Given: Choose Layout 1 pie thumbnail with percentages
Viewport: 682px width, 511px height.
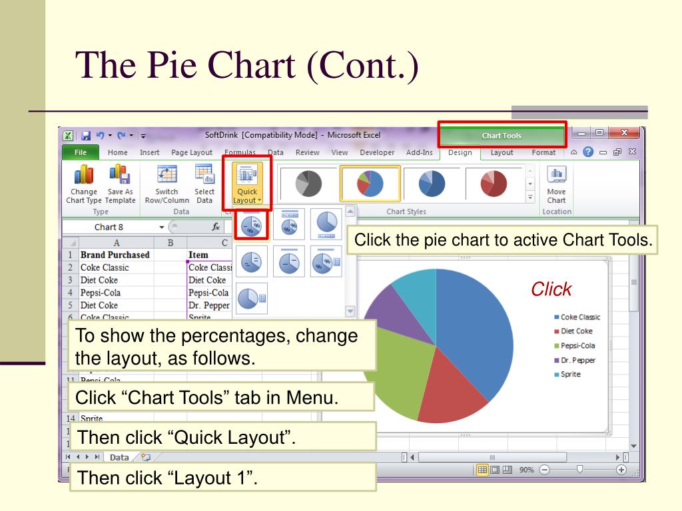Looking at the screenshot, I should [x=251, y=225].
